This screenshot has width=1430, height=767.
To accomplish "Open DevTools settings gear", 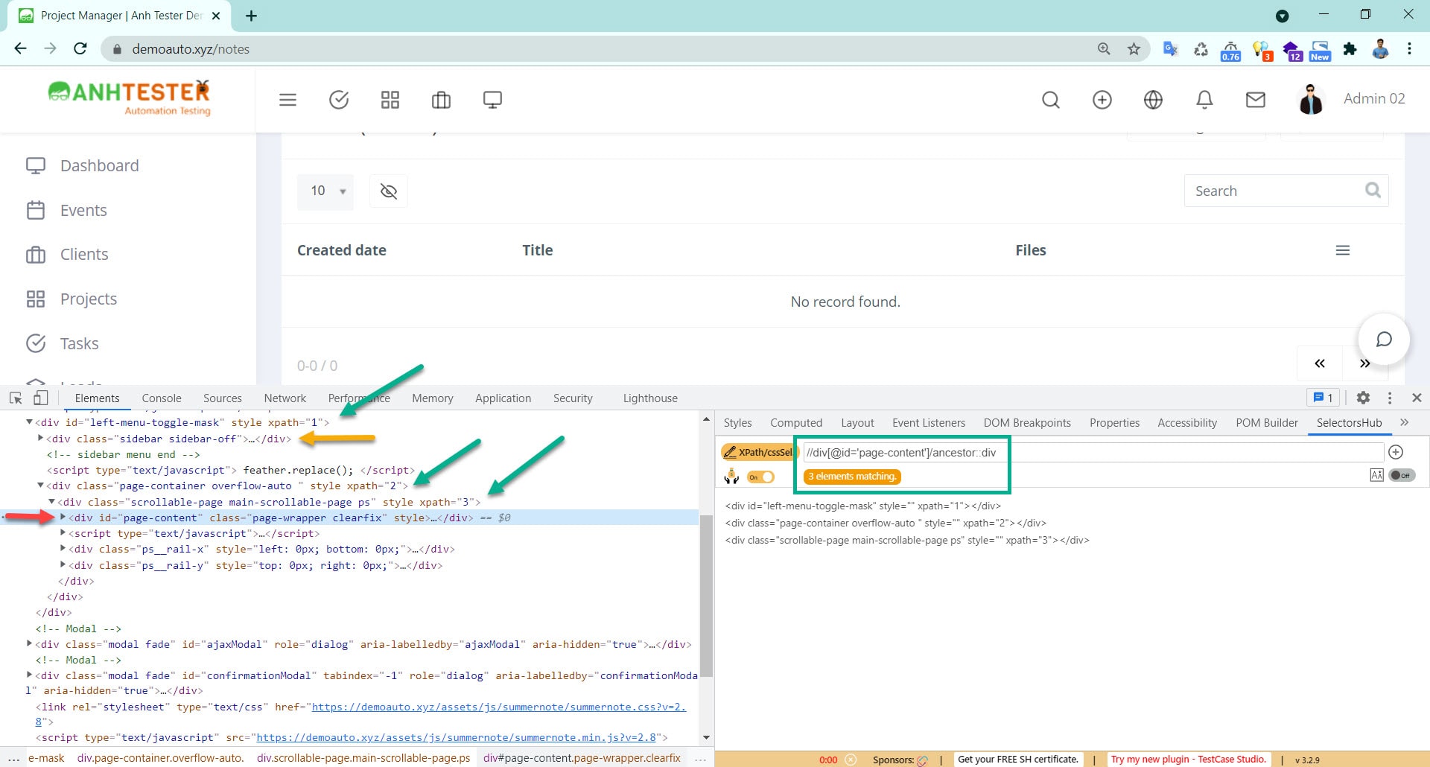I will point(1363,398).
